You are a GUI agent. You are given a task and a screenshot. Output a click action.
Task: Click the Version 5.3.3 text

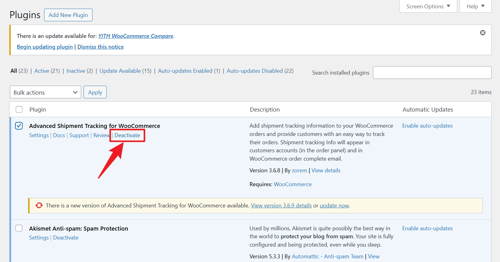pyautogui.click(x=265, y=256)
